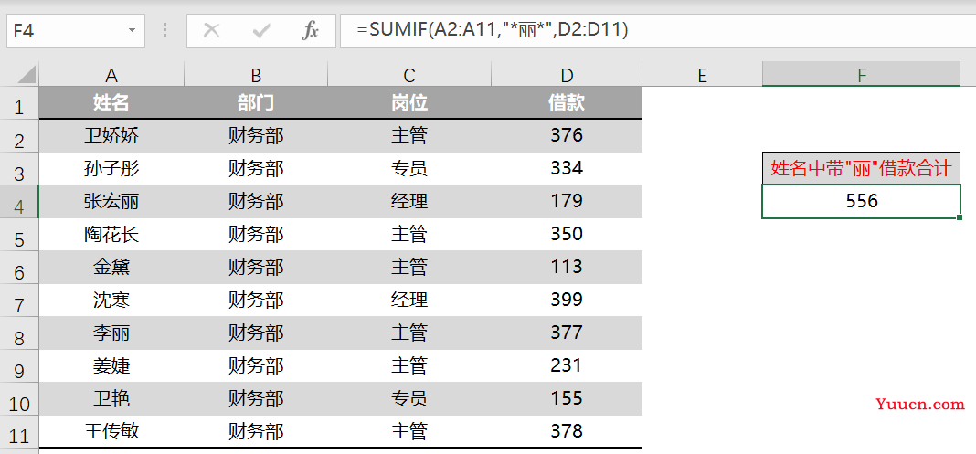Select column B header
Viewport: 976px width, 454px height.
[x=256, y=75]
